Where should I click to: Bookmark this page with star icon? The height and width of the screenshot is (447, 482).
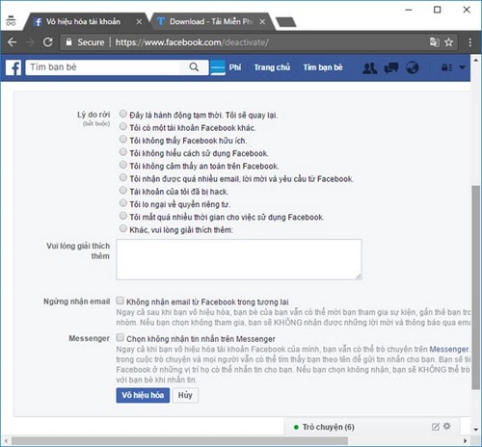tap(449, 42)
